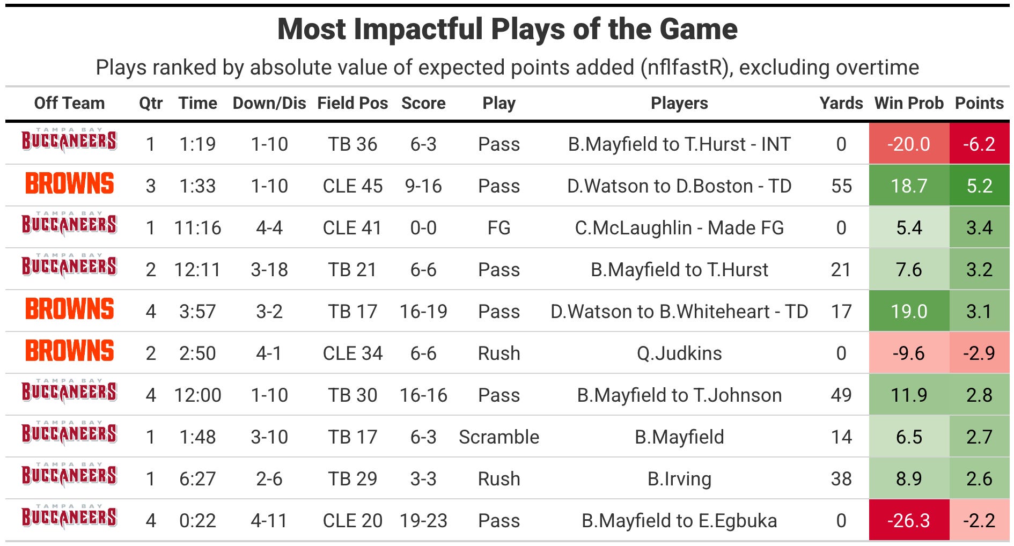Image resolution: width=1014 pixels, height=546 pixels.
Task: Click Buccaneers logo in the McLaughlin FG row
Action: pos(69,224)
